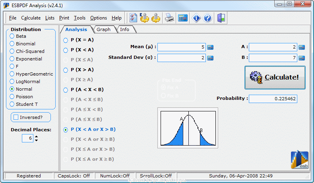Select the Beta distribution
314x183 pixels.
click(x=18, y=36)
